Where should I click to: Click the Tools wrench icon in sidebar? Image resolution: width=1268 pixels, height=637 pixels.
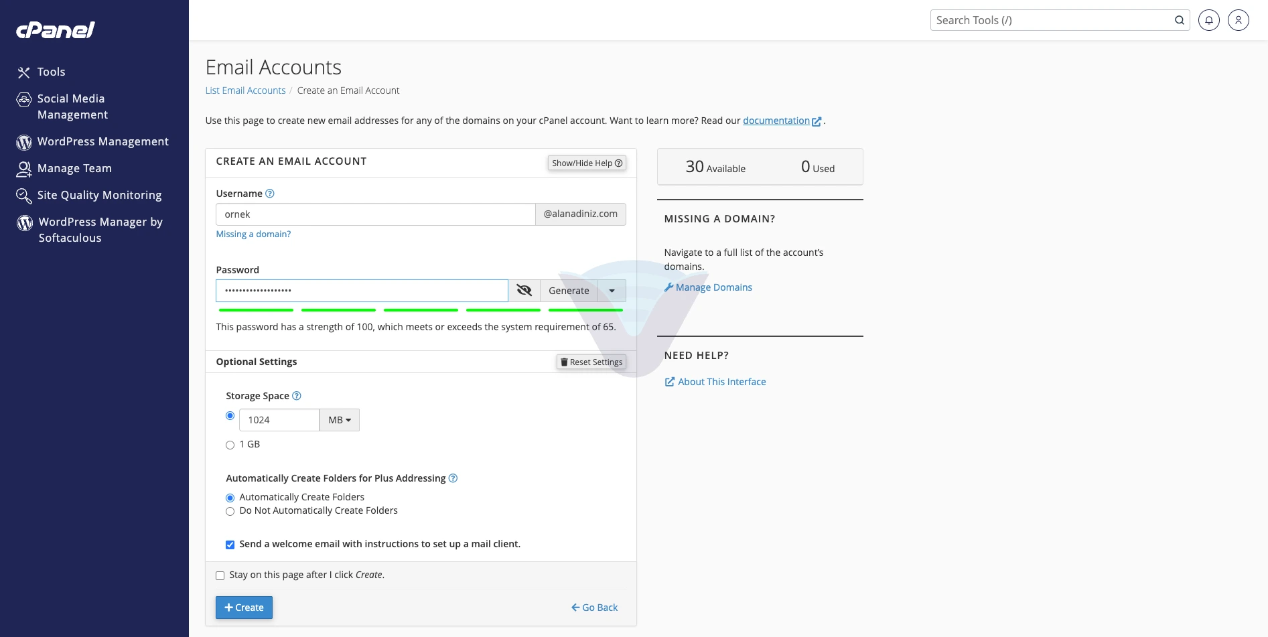24,72
